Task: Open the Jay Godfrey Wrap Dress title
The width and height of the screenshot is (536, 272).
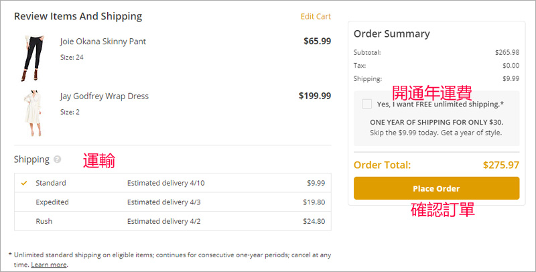Action: [104, 96]
